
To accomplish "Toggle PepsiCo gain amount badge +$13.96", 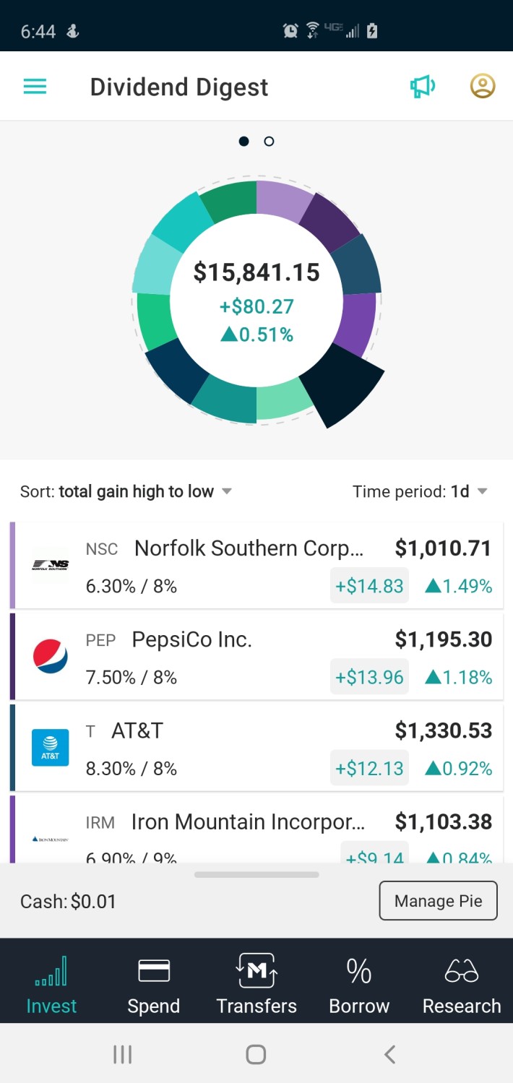I will [369, 677].
